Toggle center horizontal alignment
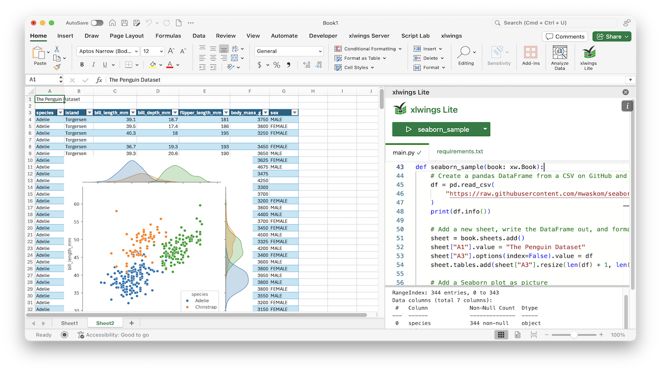 (x=213, y=58)
